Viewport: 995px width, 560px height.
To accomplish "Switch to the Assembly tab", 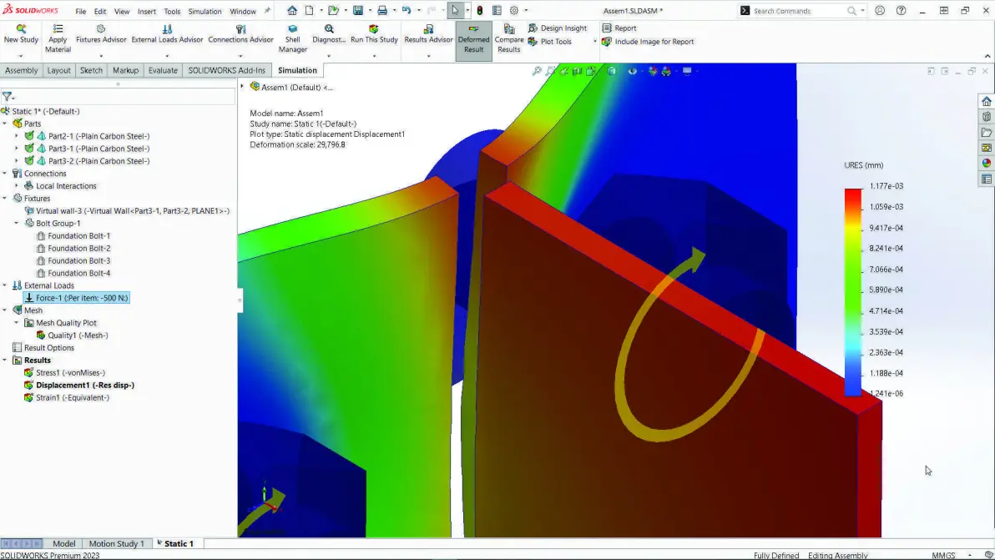I will [x=21, y=70].
